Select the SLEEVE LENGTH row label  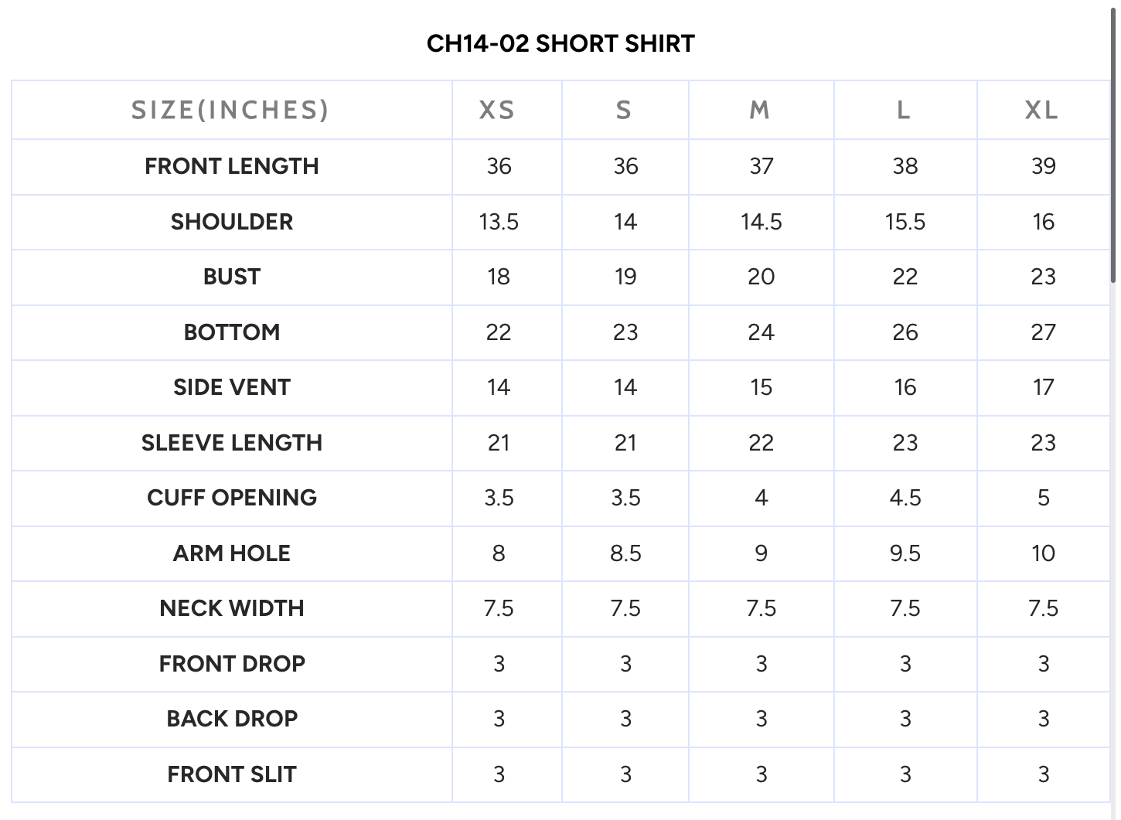231,443
